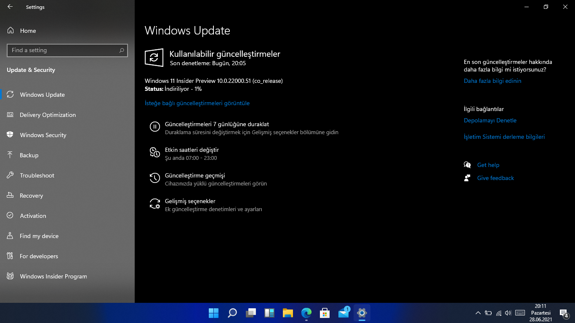Open taskbar Search magnifier
This screenshot has width=575, height=323.
pos(232,313)
